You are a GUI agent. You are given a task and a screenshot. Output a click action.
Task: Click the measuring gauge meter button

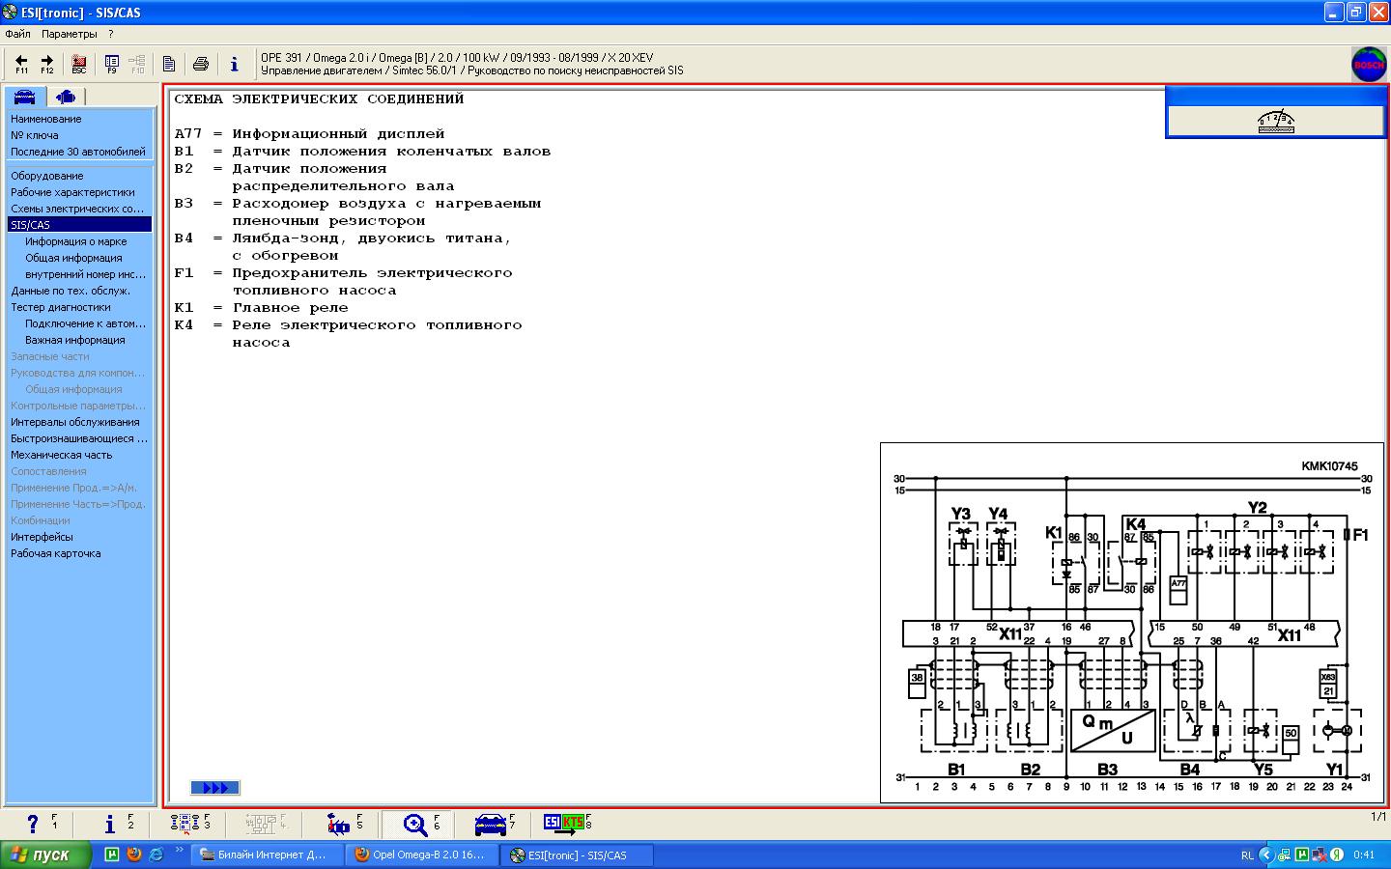1275,121
